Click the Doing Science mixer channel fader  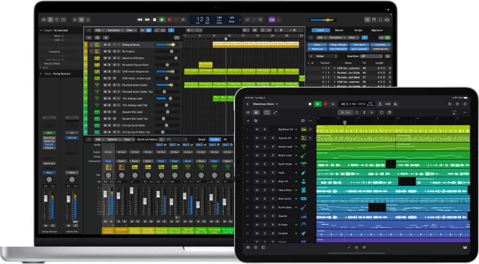[x=105, y=194]
